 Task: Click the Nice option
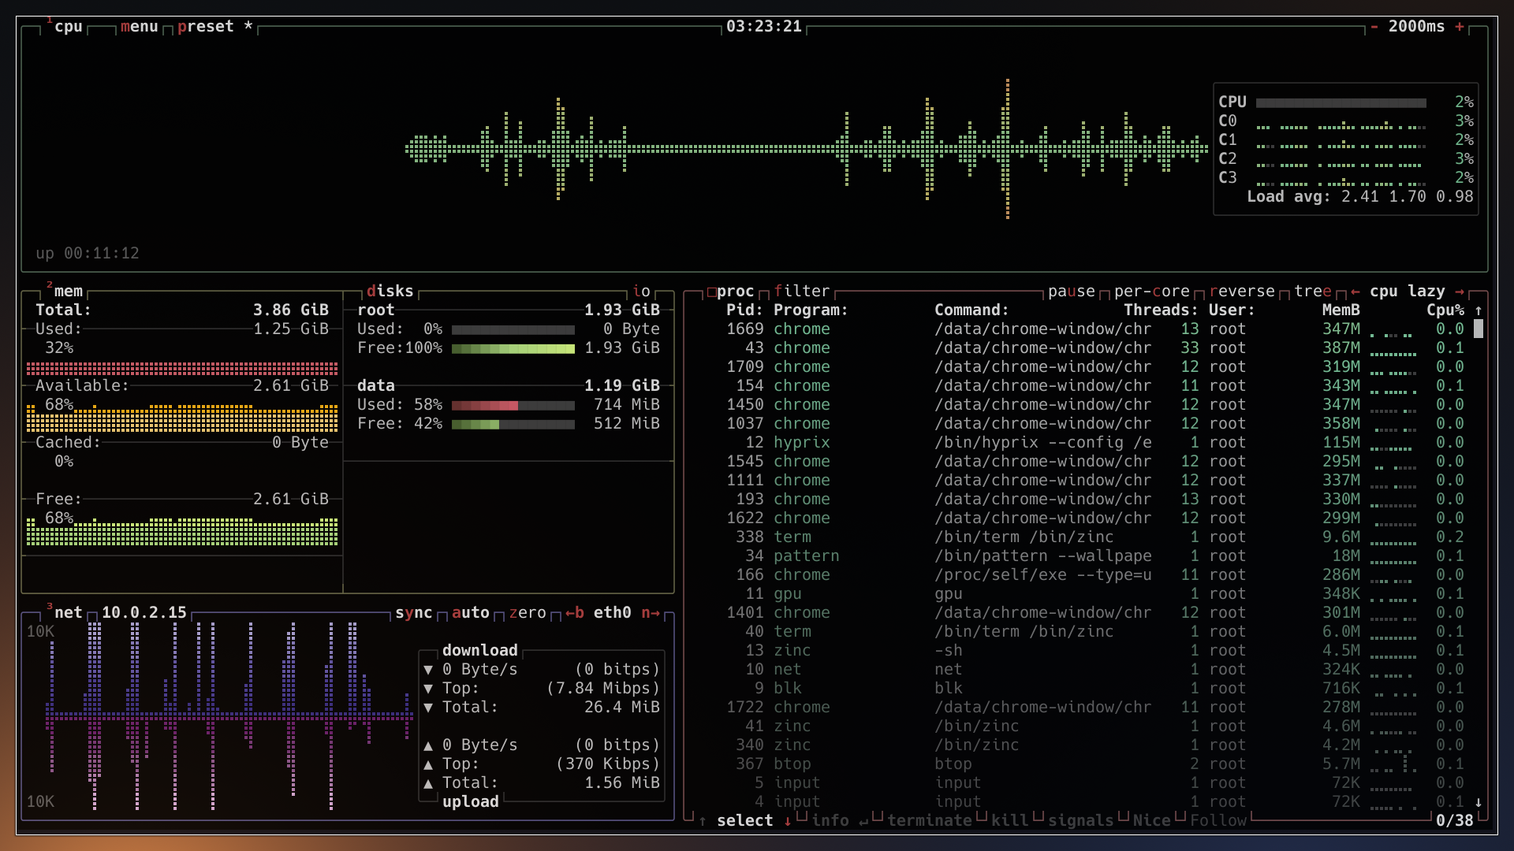pos(1152,820)
